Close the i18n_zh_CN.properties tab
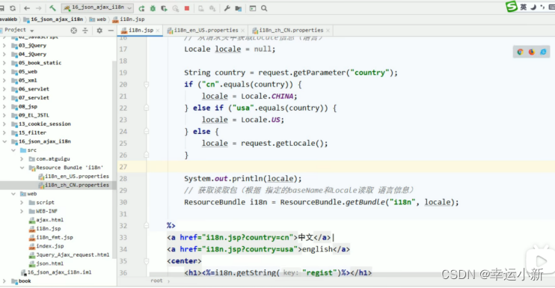The image size is (555, 288). pyautogui.click(x=328, y=31)
